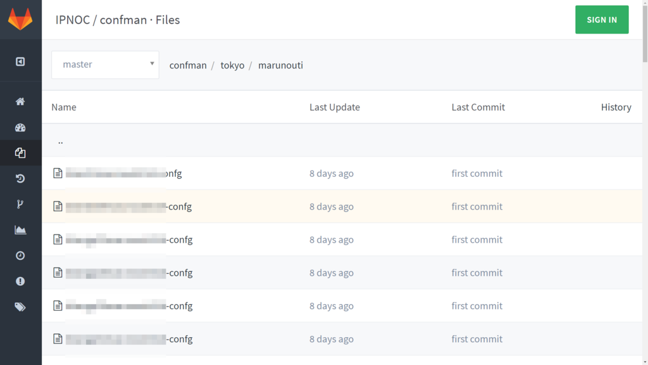Click the 'Name' column header

(64, 106)
